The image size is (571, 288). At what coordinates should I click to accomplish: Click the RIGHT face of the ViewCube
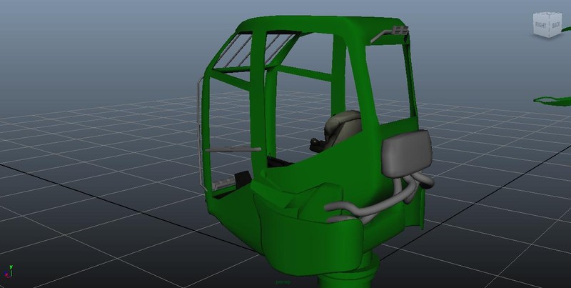(540, 26)
